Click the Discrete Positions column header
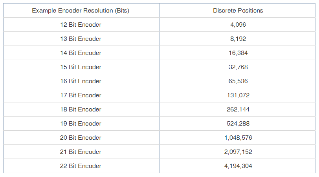The width and height of the screenshot is (319, 177). pos(238,11)
